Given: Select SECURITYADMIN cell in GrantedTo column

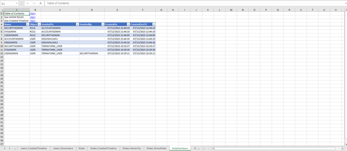Looking at the screenshot, I should tap(60, 35).
